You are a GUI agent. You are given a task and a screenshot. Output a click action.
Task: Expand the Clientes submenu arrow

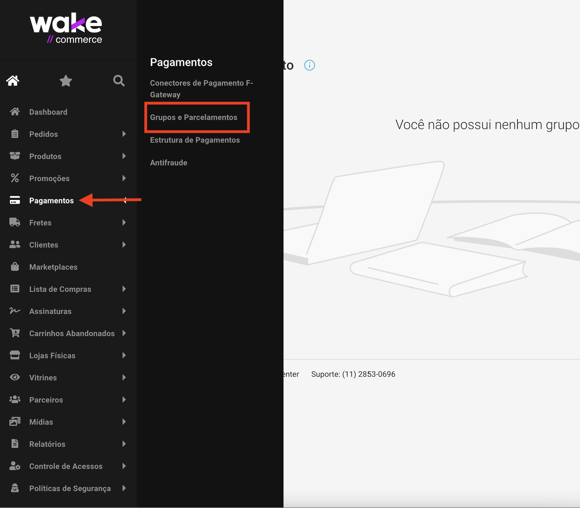click(x=124, y=245)
